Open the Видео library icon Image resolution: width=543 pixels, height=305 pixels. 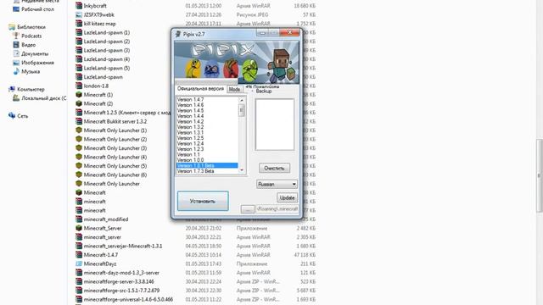tap(16, 45)
